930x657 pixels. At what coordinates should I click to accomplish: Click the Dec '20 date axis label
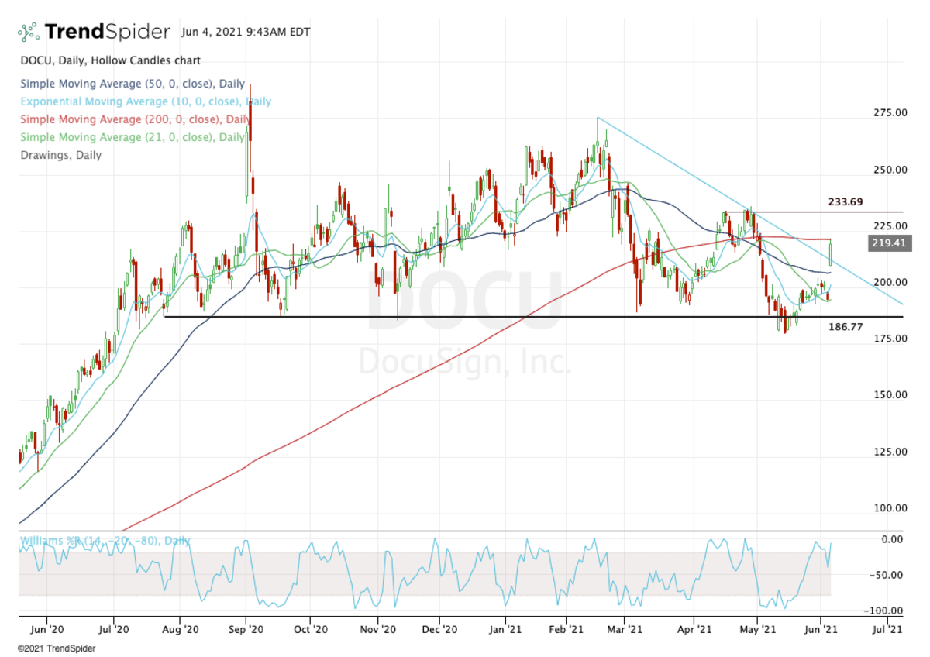point(439,631)
